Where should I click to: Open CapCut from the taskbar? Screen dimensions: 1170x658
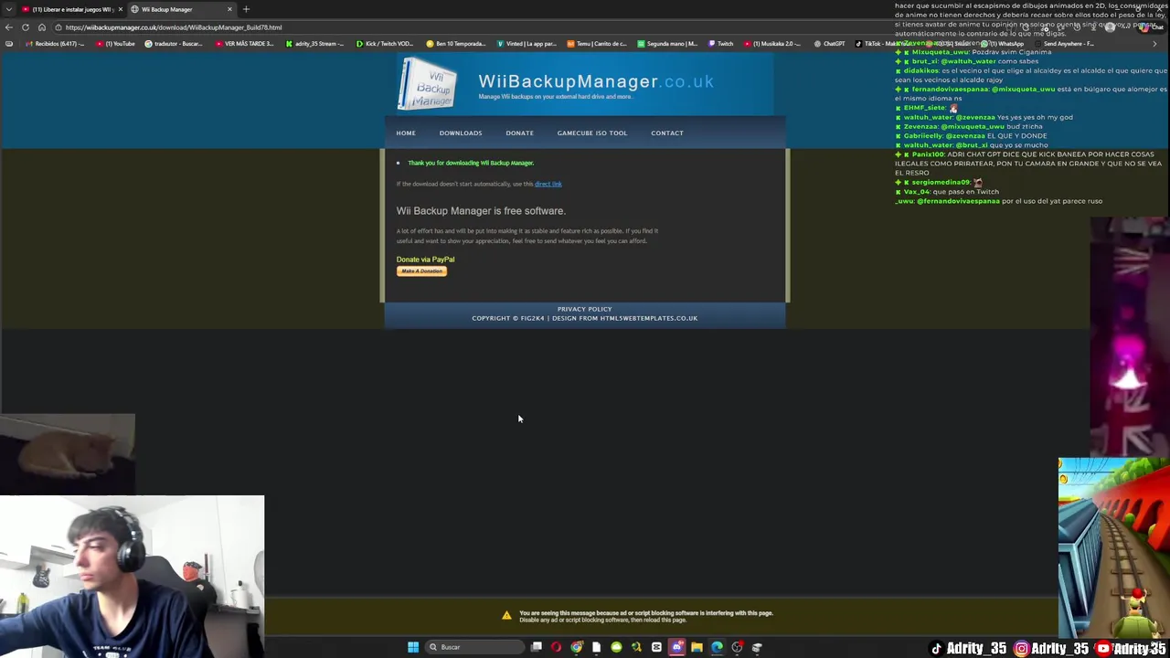656,647
